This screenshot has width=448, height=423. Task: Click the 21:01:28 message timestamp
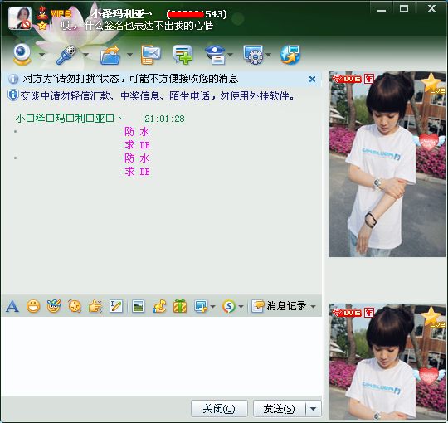pyautogui.click(x=164, y=119)
